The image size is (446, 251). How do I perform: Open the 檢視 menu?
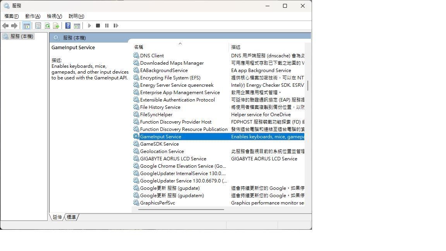(x=54, y=16)
